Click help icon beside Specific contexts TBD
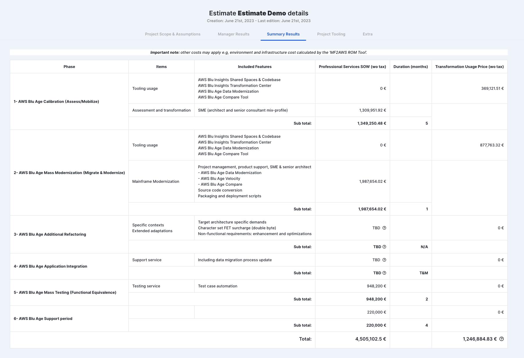 [384, 228]
